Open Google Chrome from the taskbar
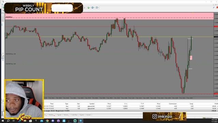Image resolution: width=218 pixels, height=123 pixels. [47, 121]
